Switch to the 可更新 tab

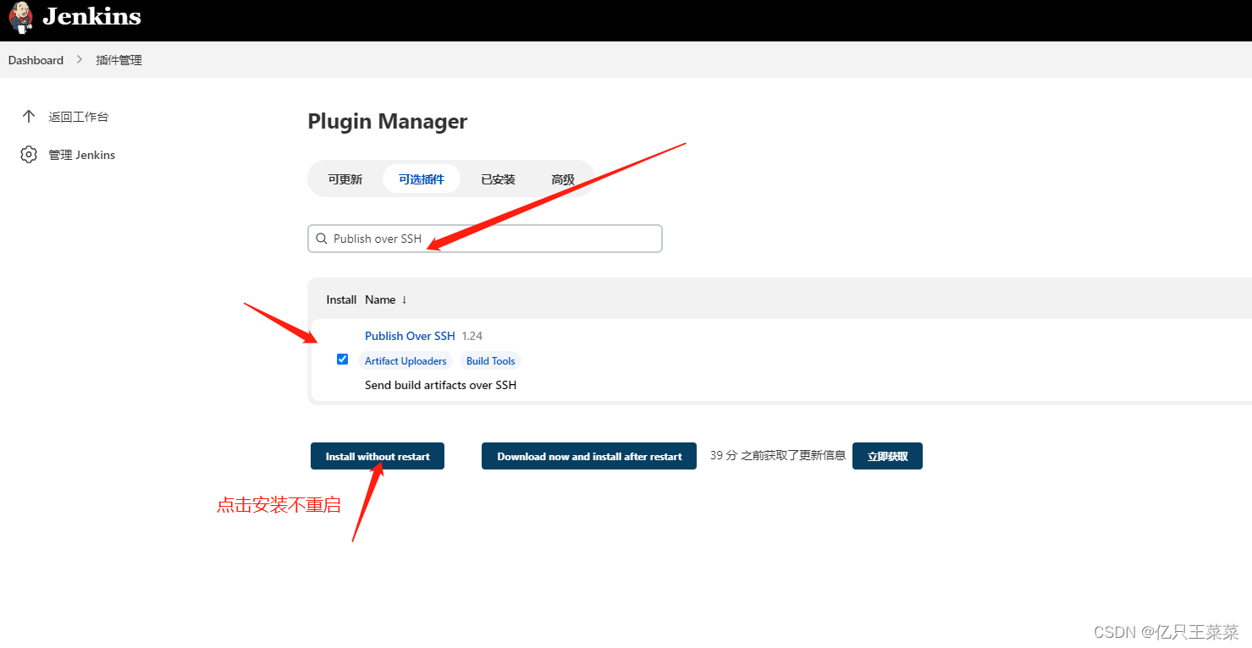click(x=345, y=179)
